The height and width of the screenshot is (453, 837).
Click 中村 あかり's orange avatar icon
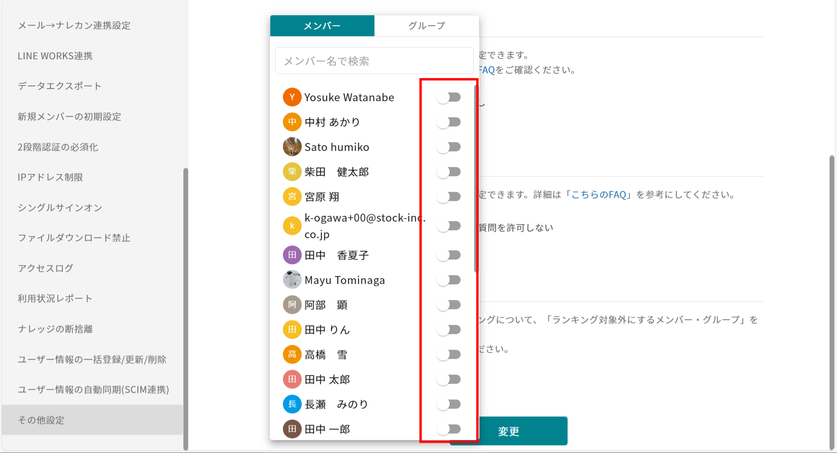(x=292, y=122)
